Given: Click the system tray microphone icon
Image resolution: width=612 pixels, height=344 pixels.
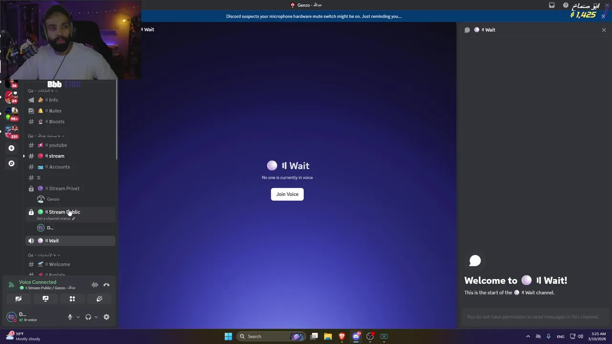Looking at the screenshot, I should 548,336.
